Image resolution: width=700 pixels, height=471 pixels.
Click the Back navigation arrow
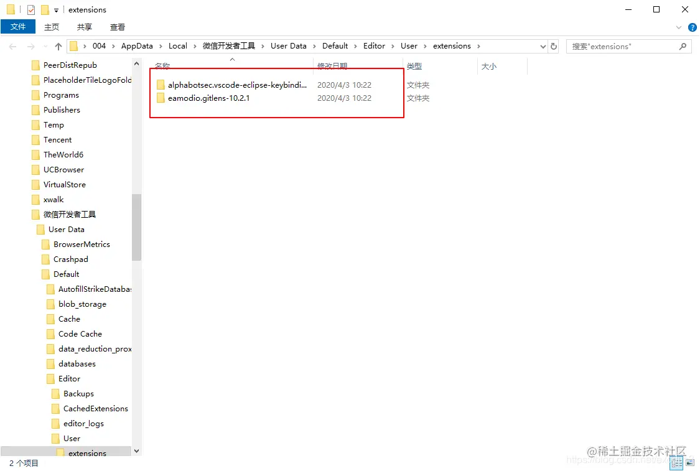coord(12,46)
